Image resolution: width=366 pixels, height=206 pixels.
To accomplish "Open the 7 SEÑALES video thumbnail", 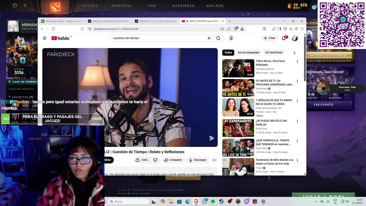I will [238, 108].
